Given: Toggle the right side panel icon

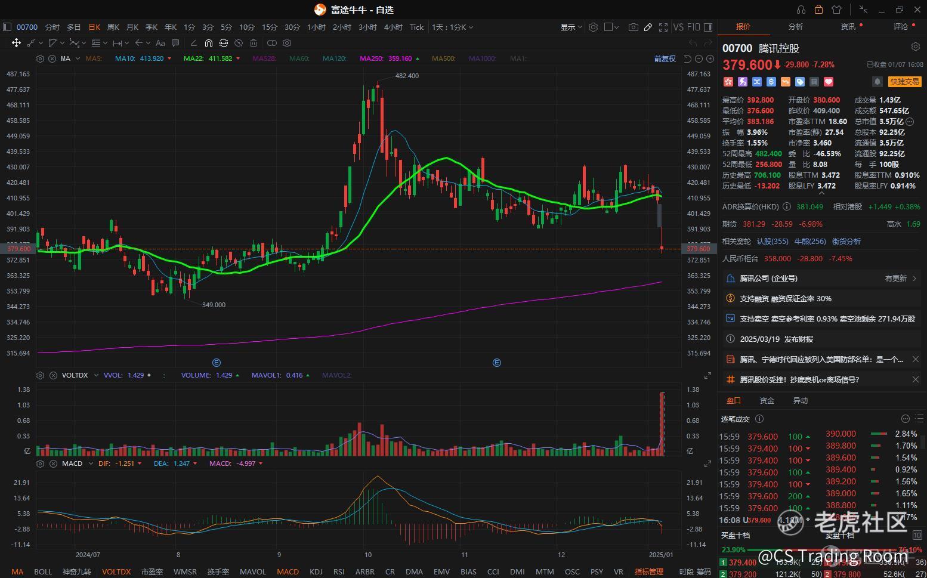Looking at the screenshot, I should pos(708,27).
